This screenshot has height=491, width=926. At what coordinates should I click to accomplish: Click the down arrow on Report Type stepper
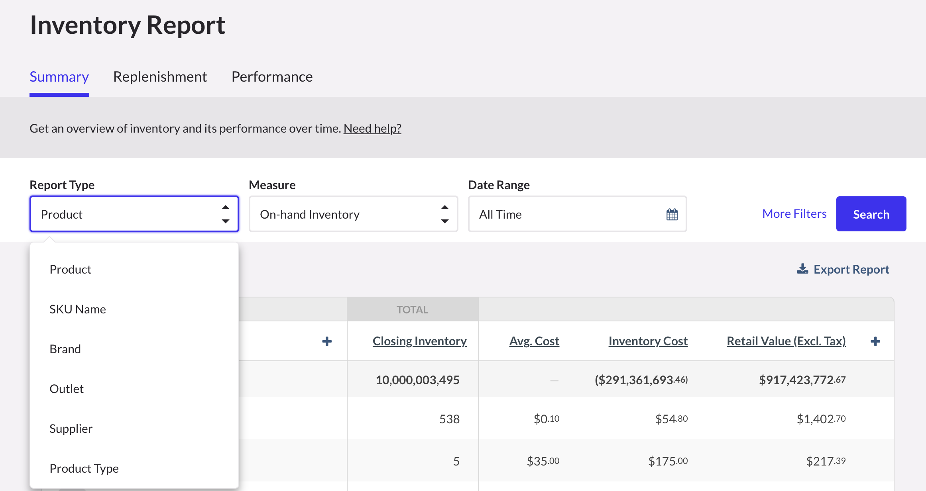point(225,222)
